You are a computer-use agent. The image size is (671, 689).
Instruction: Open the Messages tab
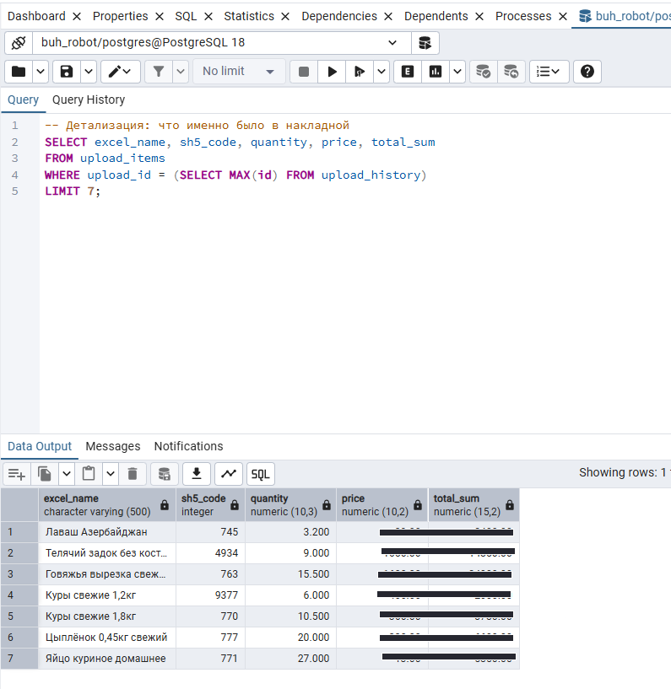coord(113,446)
